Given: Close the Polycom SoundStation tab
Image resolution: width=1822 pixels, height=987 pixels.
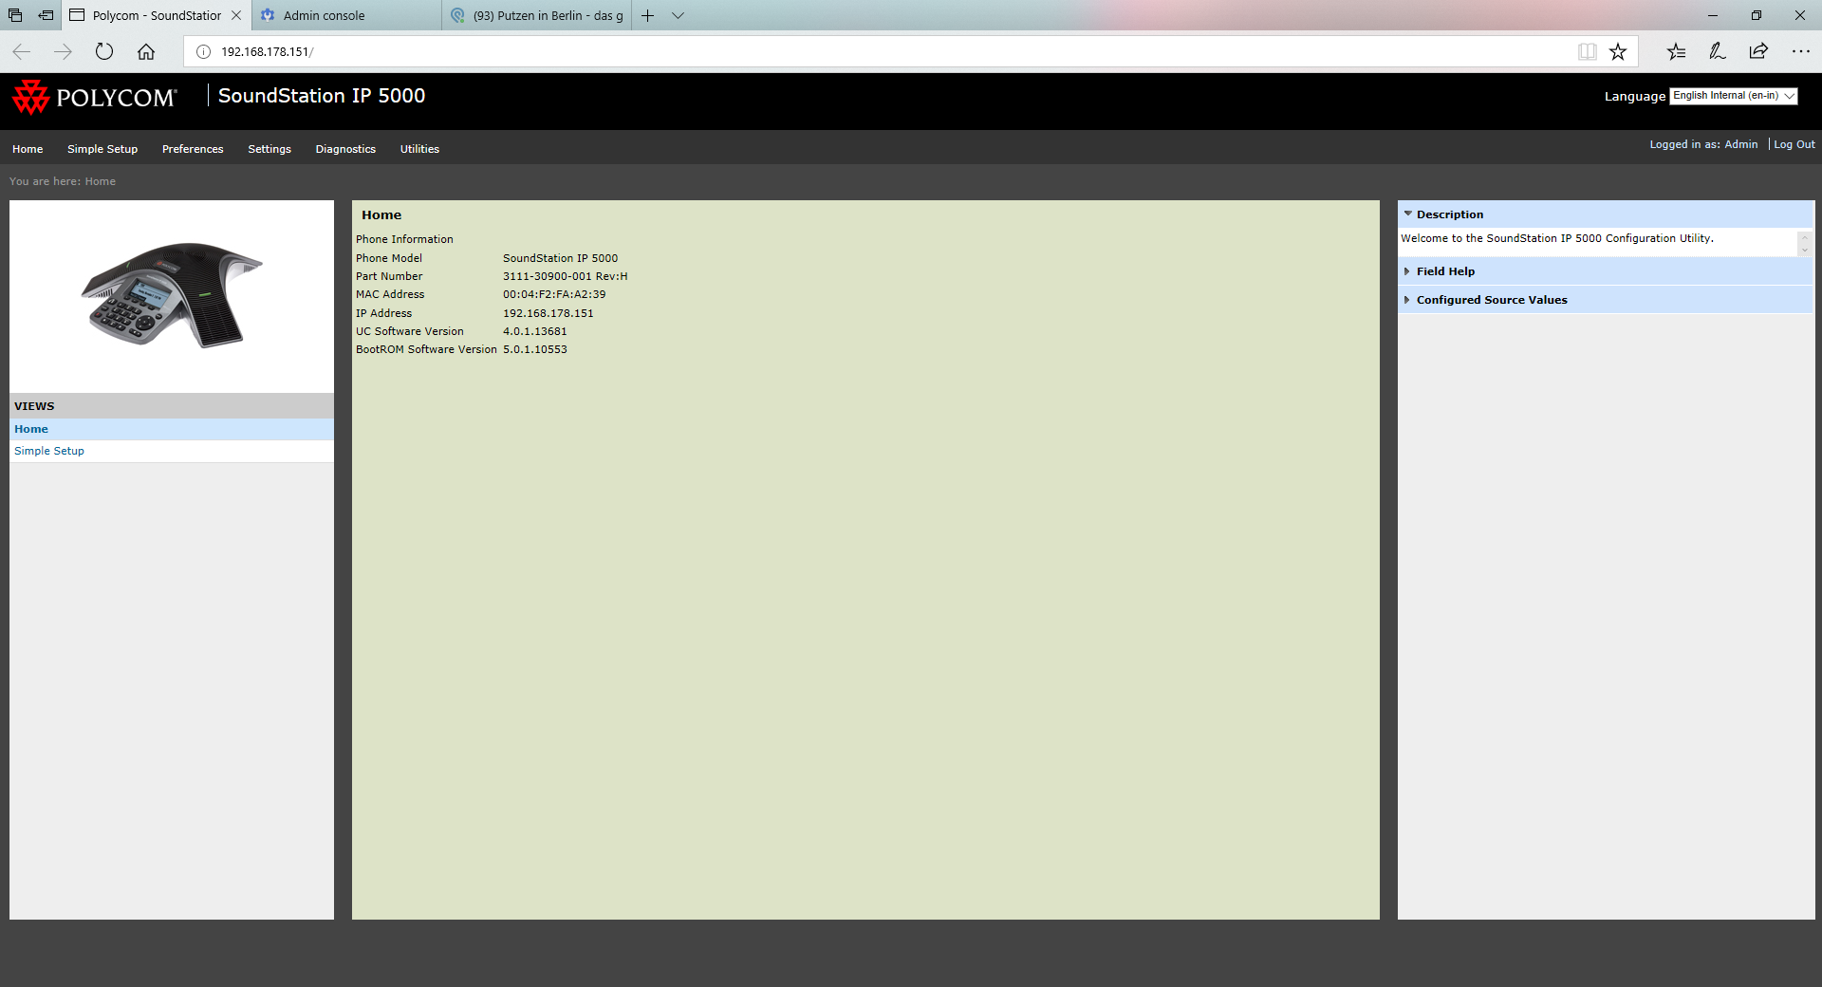Looking at the screenshot, I should pyautogui.click(x=236, y=15).
